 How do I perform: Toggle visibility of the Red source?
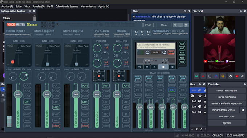tap(199, 101)
